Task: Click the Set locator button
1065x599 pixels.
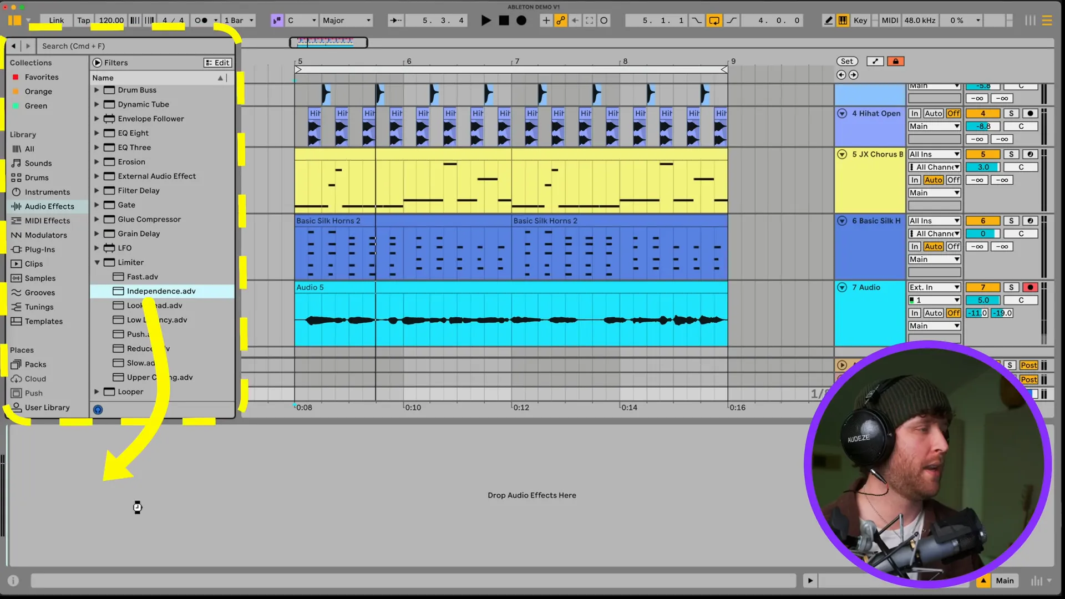Action: click(x=847, y=62)
